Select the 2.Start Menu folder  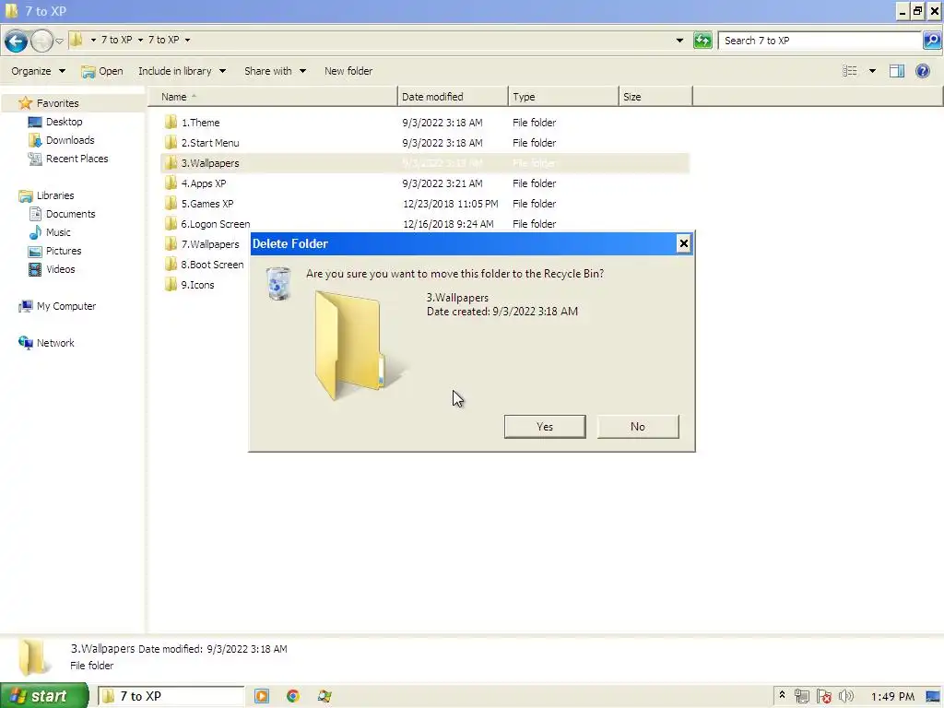click(x=209, y=143)
